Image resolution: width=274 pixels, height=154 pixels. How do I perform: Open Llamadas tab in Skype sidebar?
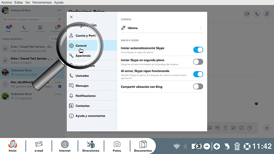[x=24, y=29]
